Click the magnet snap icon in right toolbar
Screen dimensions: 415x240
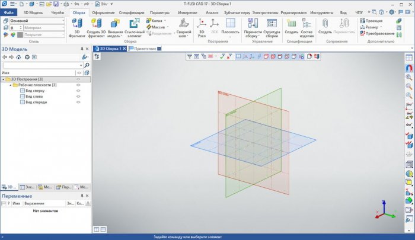408,67
